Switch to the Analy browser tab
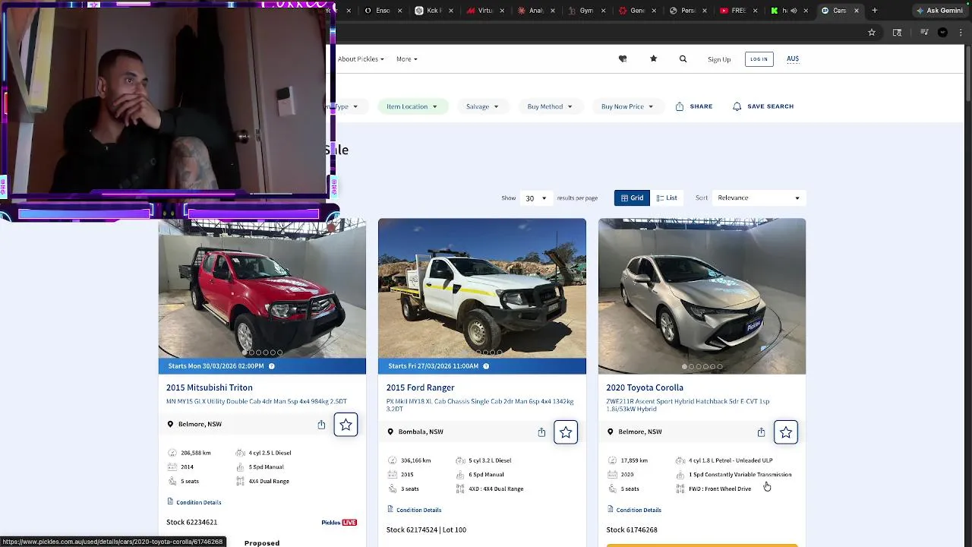This screenshot has height=547, width=972. pos(535,11)
